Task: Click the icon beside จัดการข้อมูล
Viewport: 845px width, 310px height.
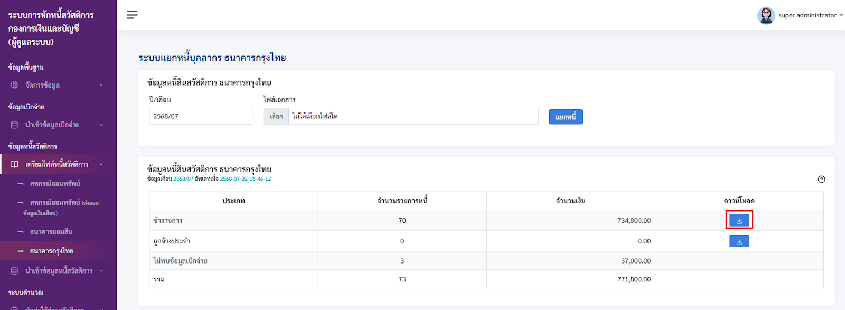Action: [x=14, y=85]
